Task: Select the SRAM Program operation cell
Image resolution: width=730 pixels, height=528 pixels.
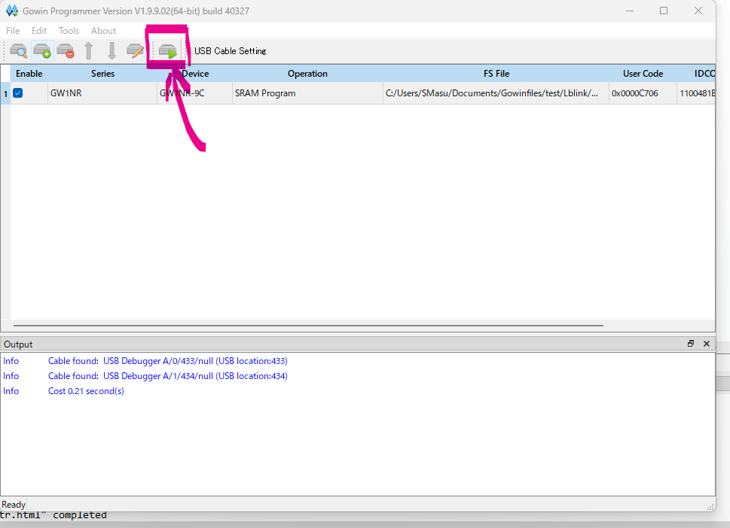Action: coord(307,93)
